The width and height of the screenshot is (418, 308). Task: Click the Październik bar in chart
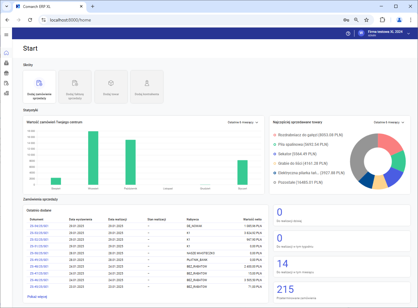[131, 162]
